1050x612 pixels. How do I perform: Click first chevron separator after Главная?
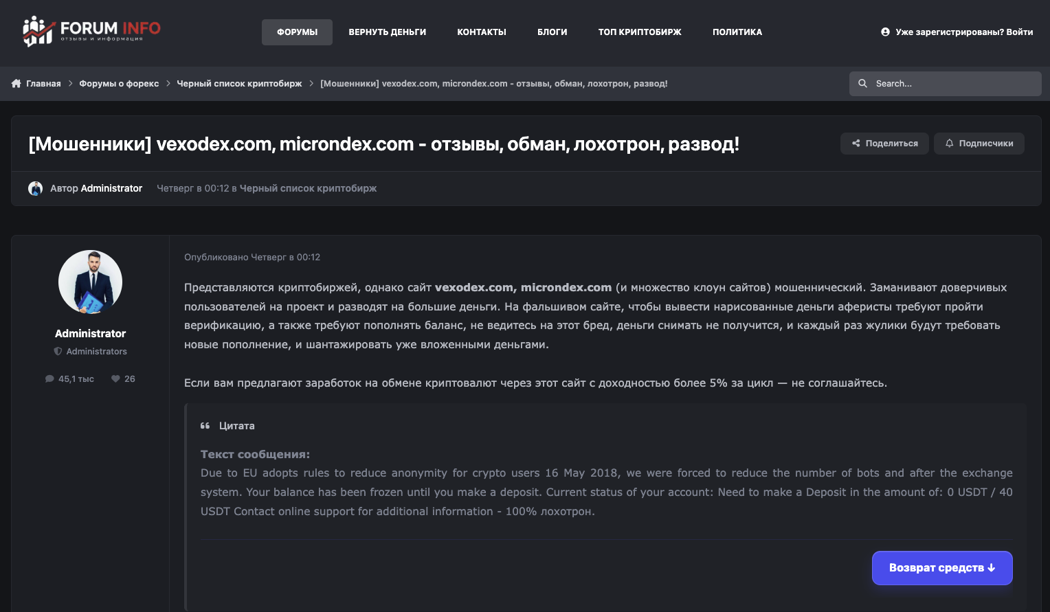[70, 83]
